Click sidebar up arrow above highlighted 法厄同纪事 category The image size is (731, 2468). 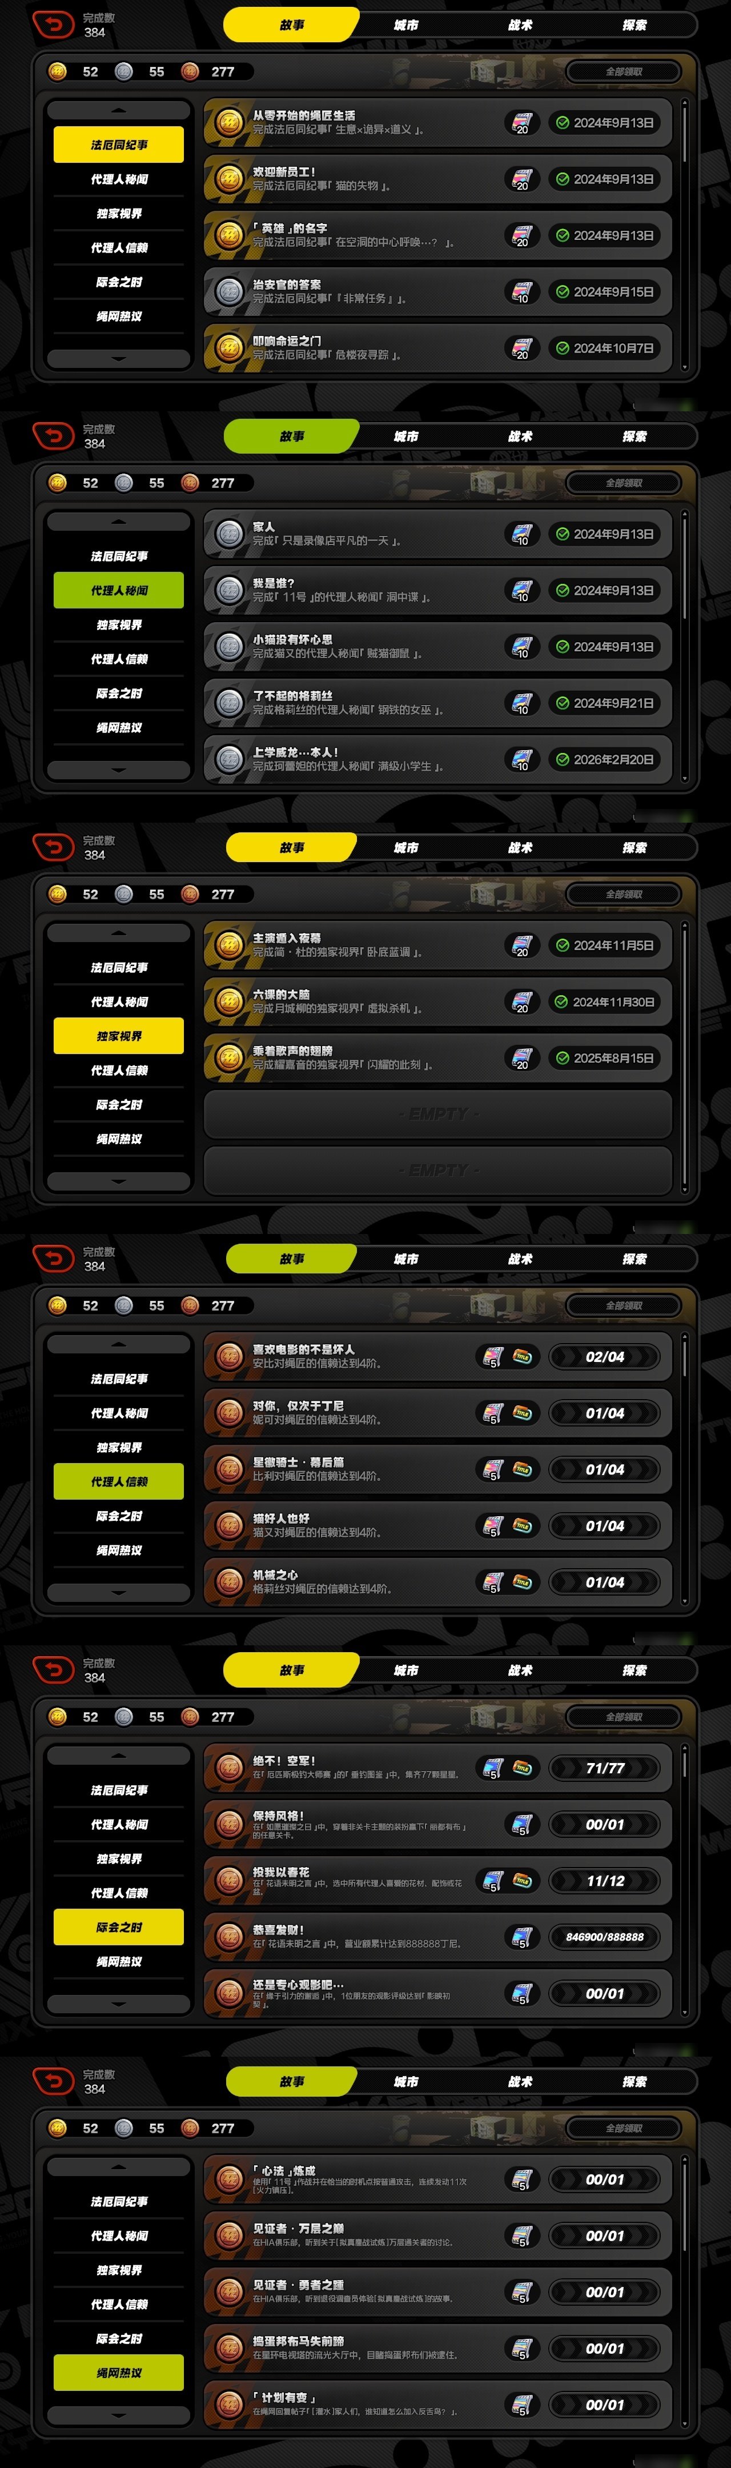[119, 110]
